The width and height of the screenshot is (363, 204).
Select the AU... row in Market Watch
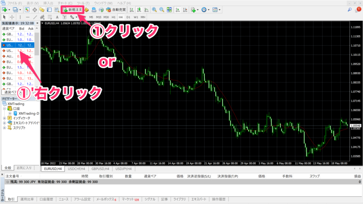pos(18,56)
